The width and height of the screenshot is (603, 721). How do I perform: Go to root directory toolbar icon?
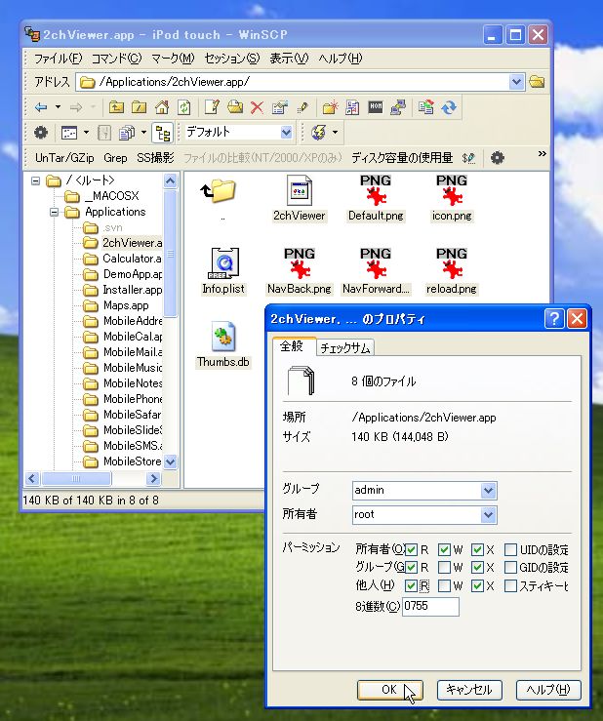point(139,108)
